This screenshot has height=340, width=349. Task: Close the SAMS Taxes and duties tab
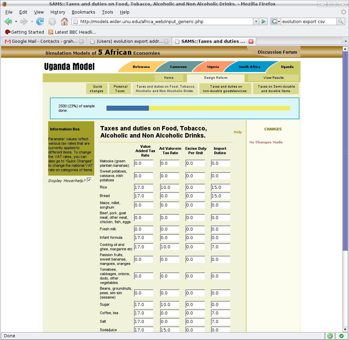click(251, 41)
